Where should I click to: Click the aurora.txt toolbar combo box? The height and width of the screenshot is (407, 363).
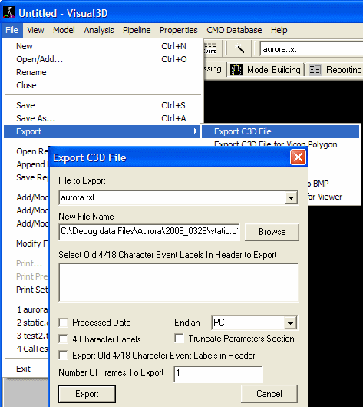312,49
